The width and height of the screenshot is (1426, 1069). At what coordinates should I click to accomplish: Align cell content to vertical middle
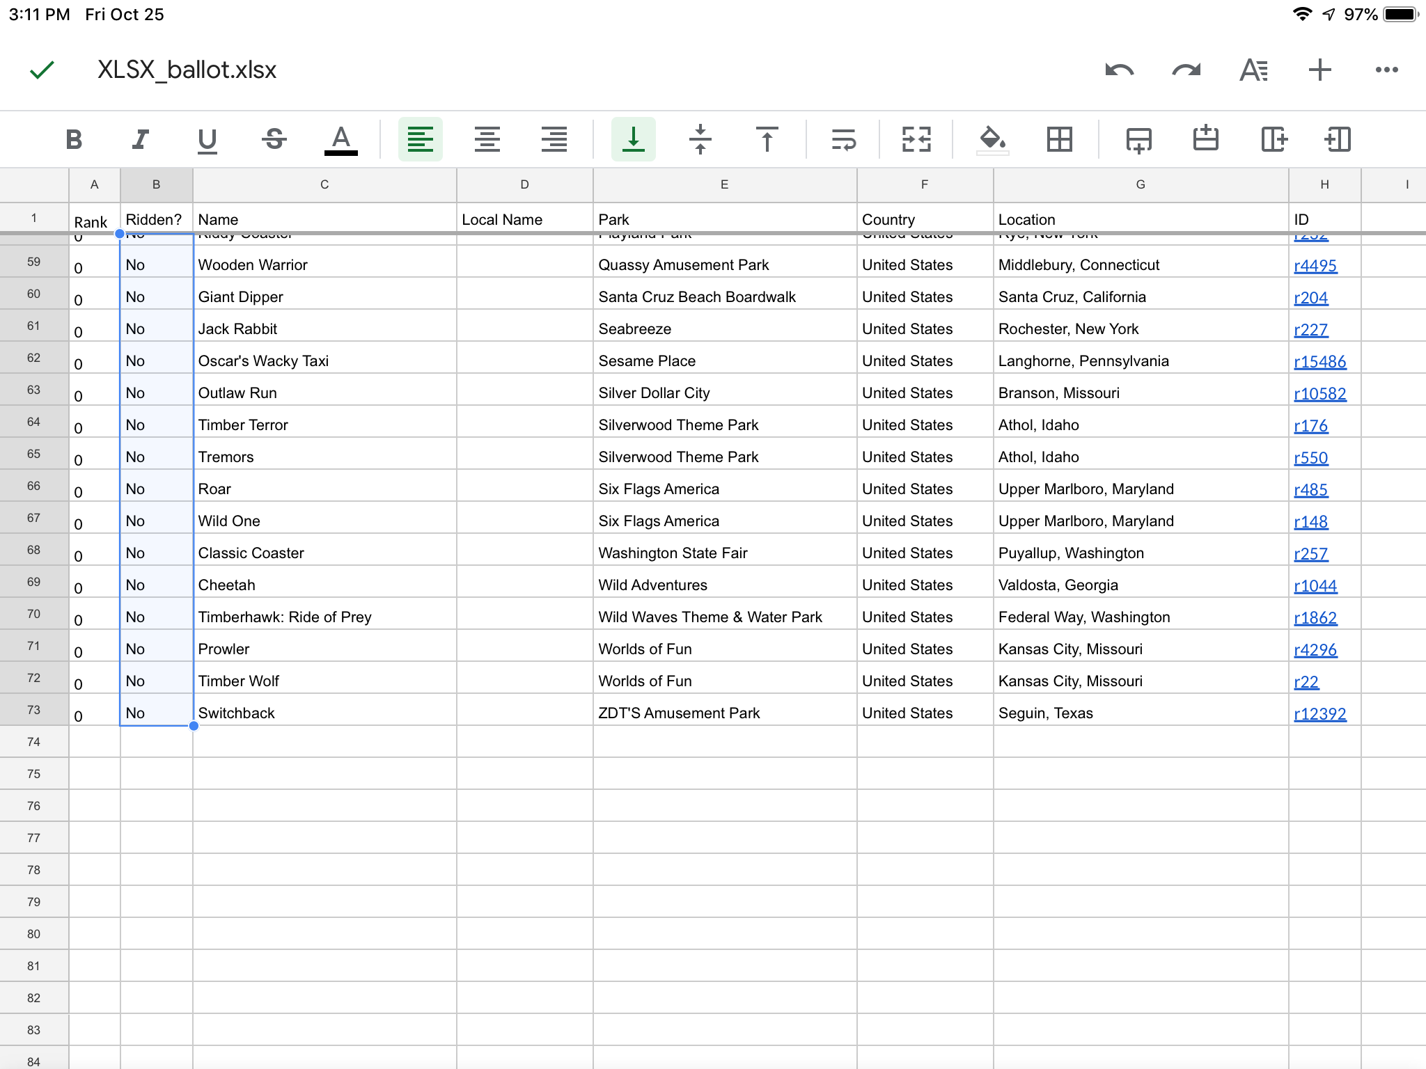[700, 139]
